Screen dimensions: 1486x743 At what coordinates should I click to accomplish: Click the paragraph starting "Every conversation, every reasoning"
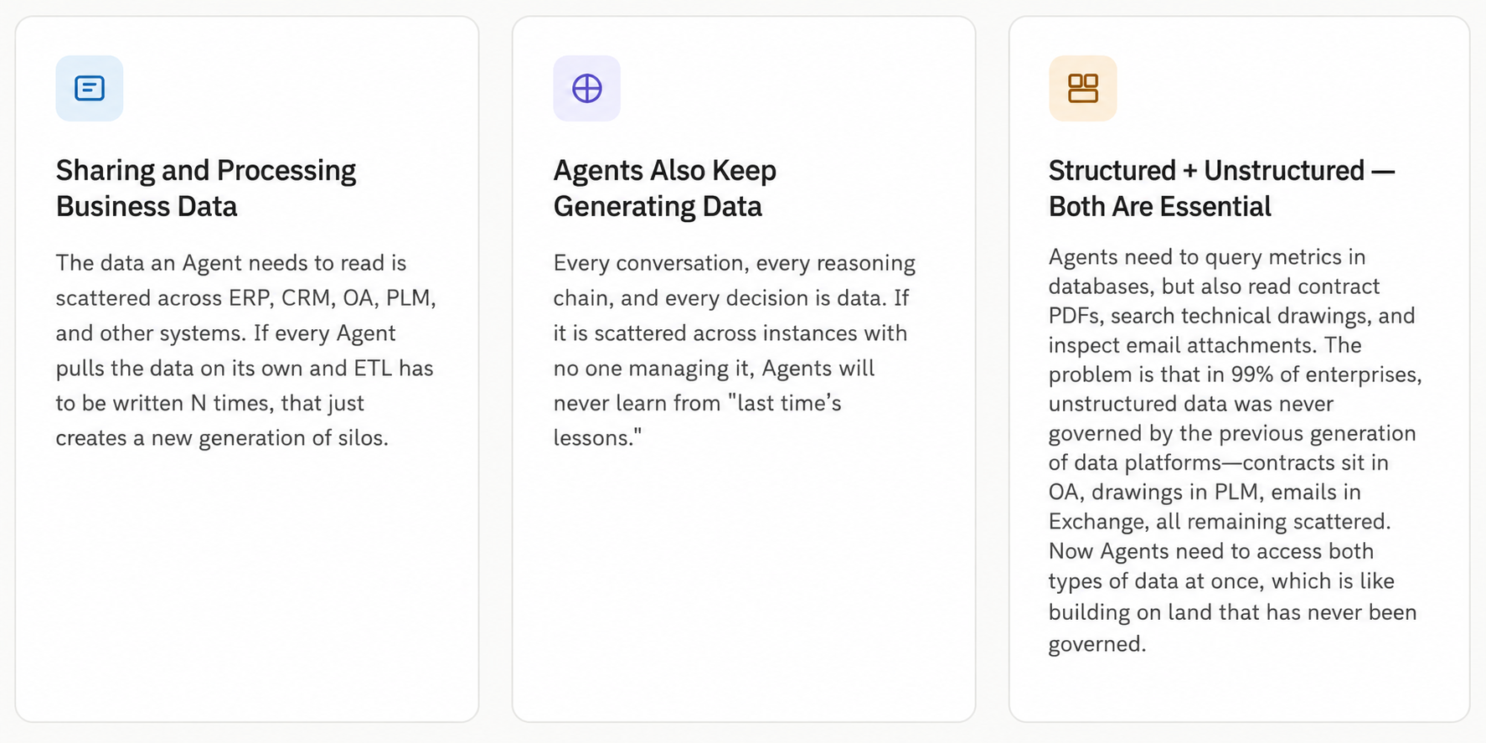click(x=735, y=350)
